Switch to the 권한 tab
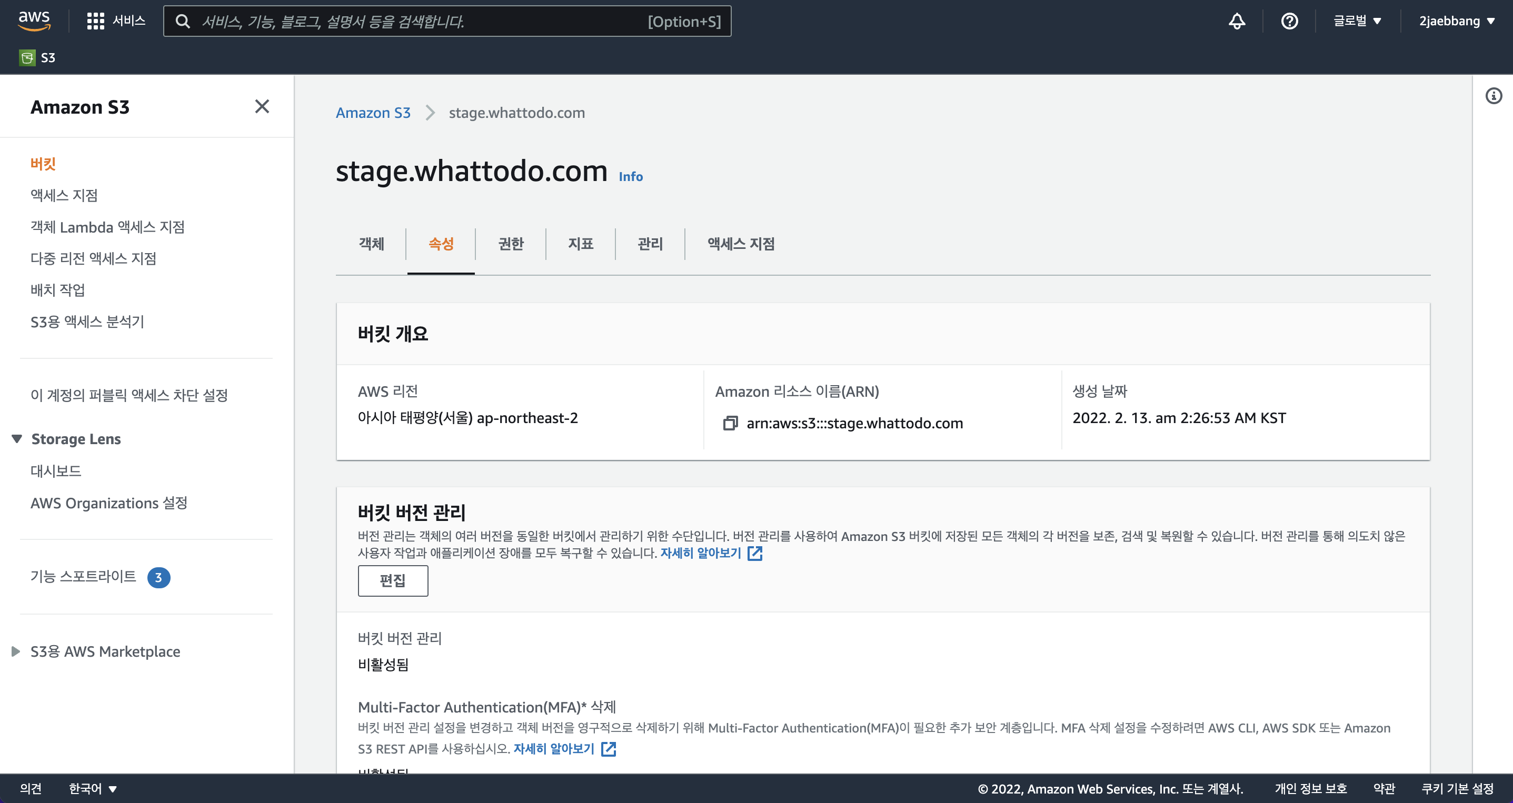The height and width of the screenshot is (803, 1513). pos(511,244)
